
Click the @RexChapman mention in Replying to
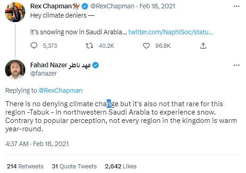[61, 90]
